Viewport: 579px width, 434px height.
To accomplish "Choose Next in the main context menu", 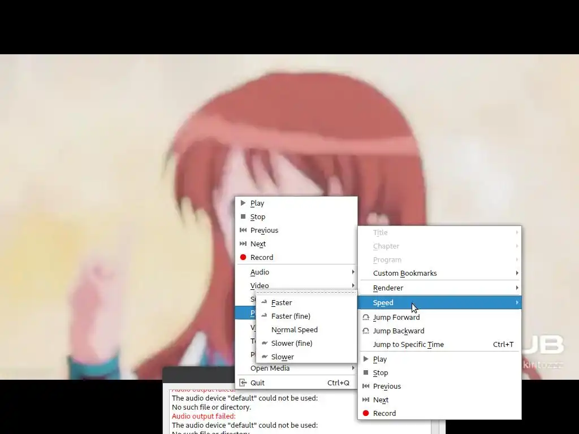I will pyautogui.click(x=296, y=244).
